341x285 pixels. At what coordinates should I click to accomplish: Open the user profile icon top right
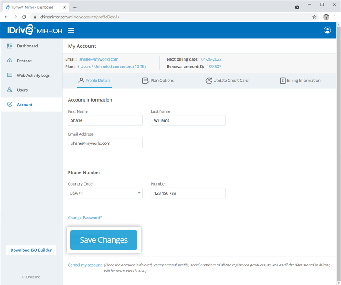pos(327,30)
